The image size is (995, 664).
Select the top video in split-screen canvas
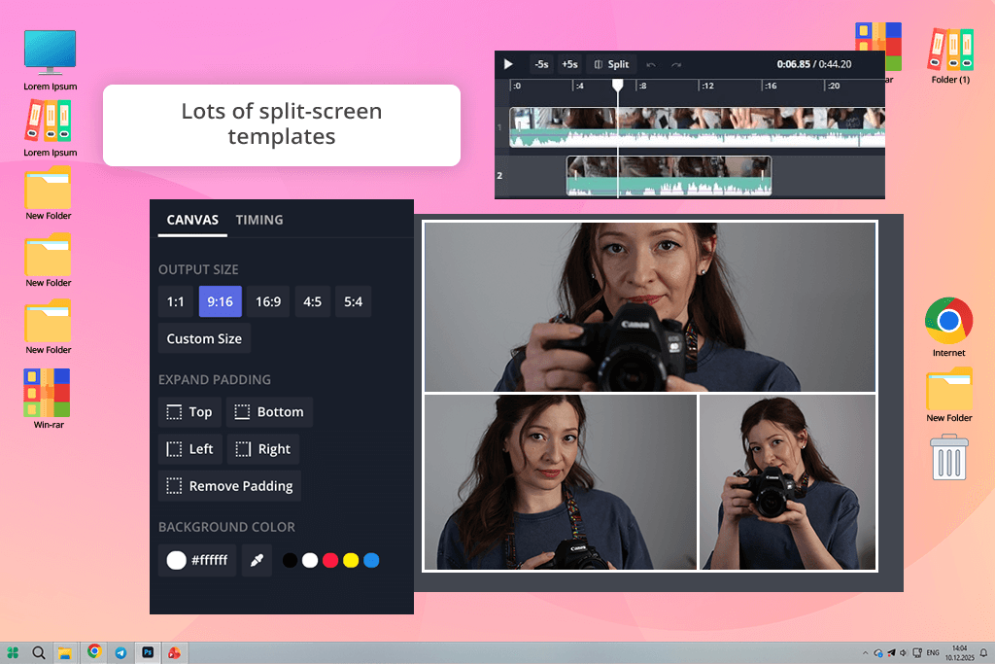[650, 306]
